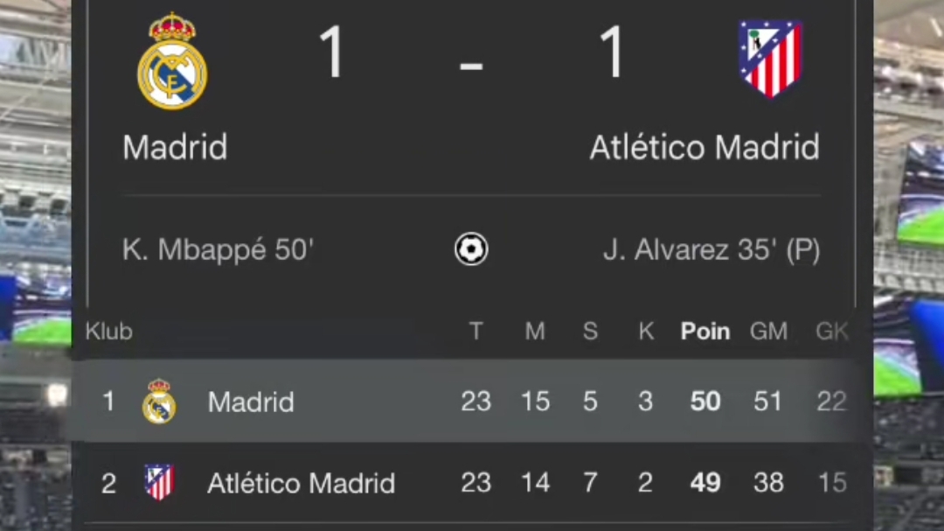Click the T column header
This screenshot has width=944, height=531.
[475, 331]
